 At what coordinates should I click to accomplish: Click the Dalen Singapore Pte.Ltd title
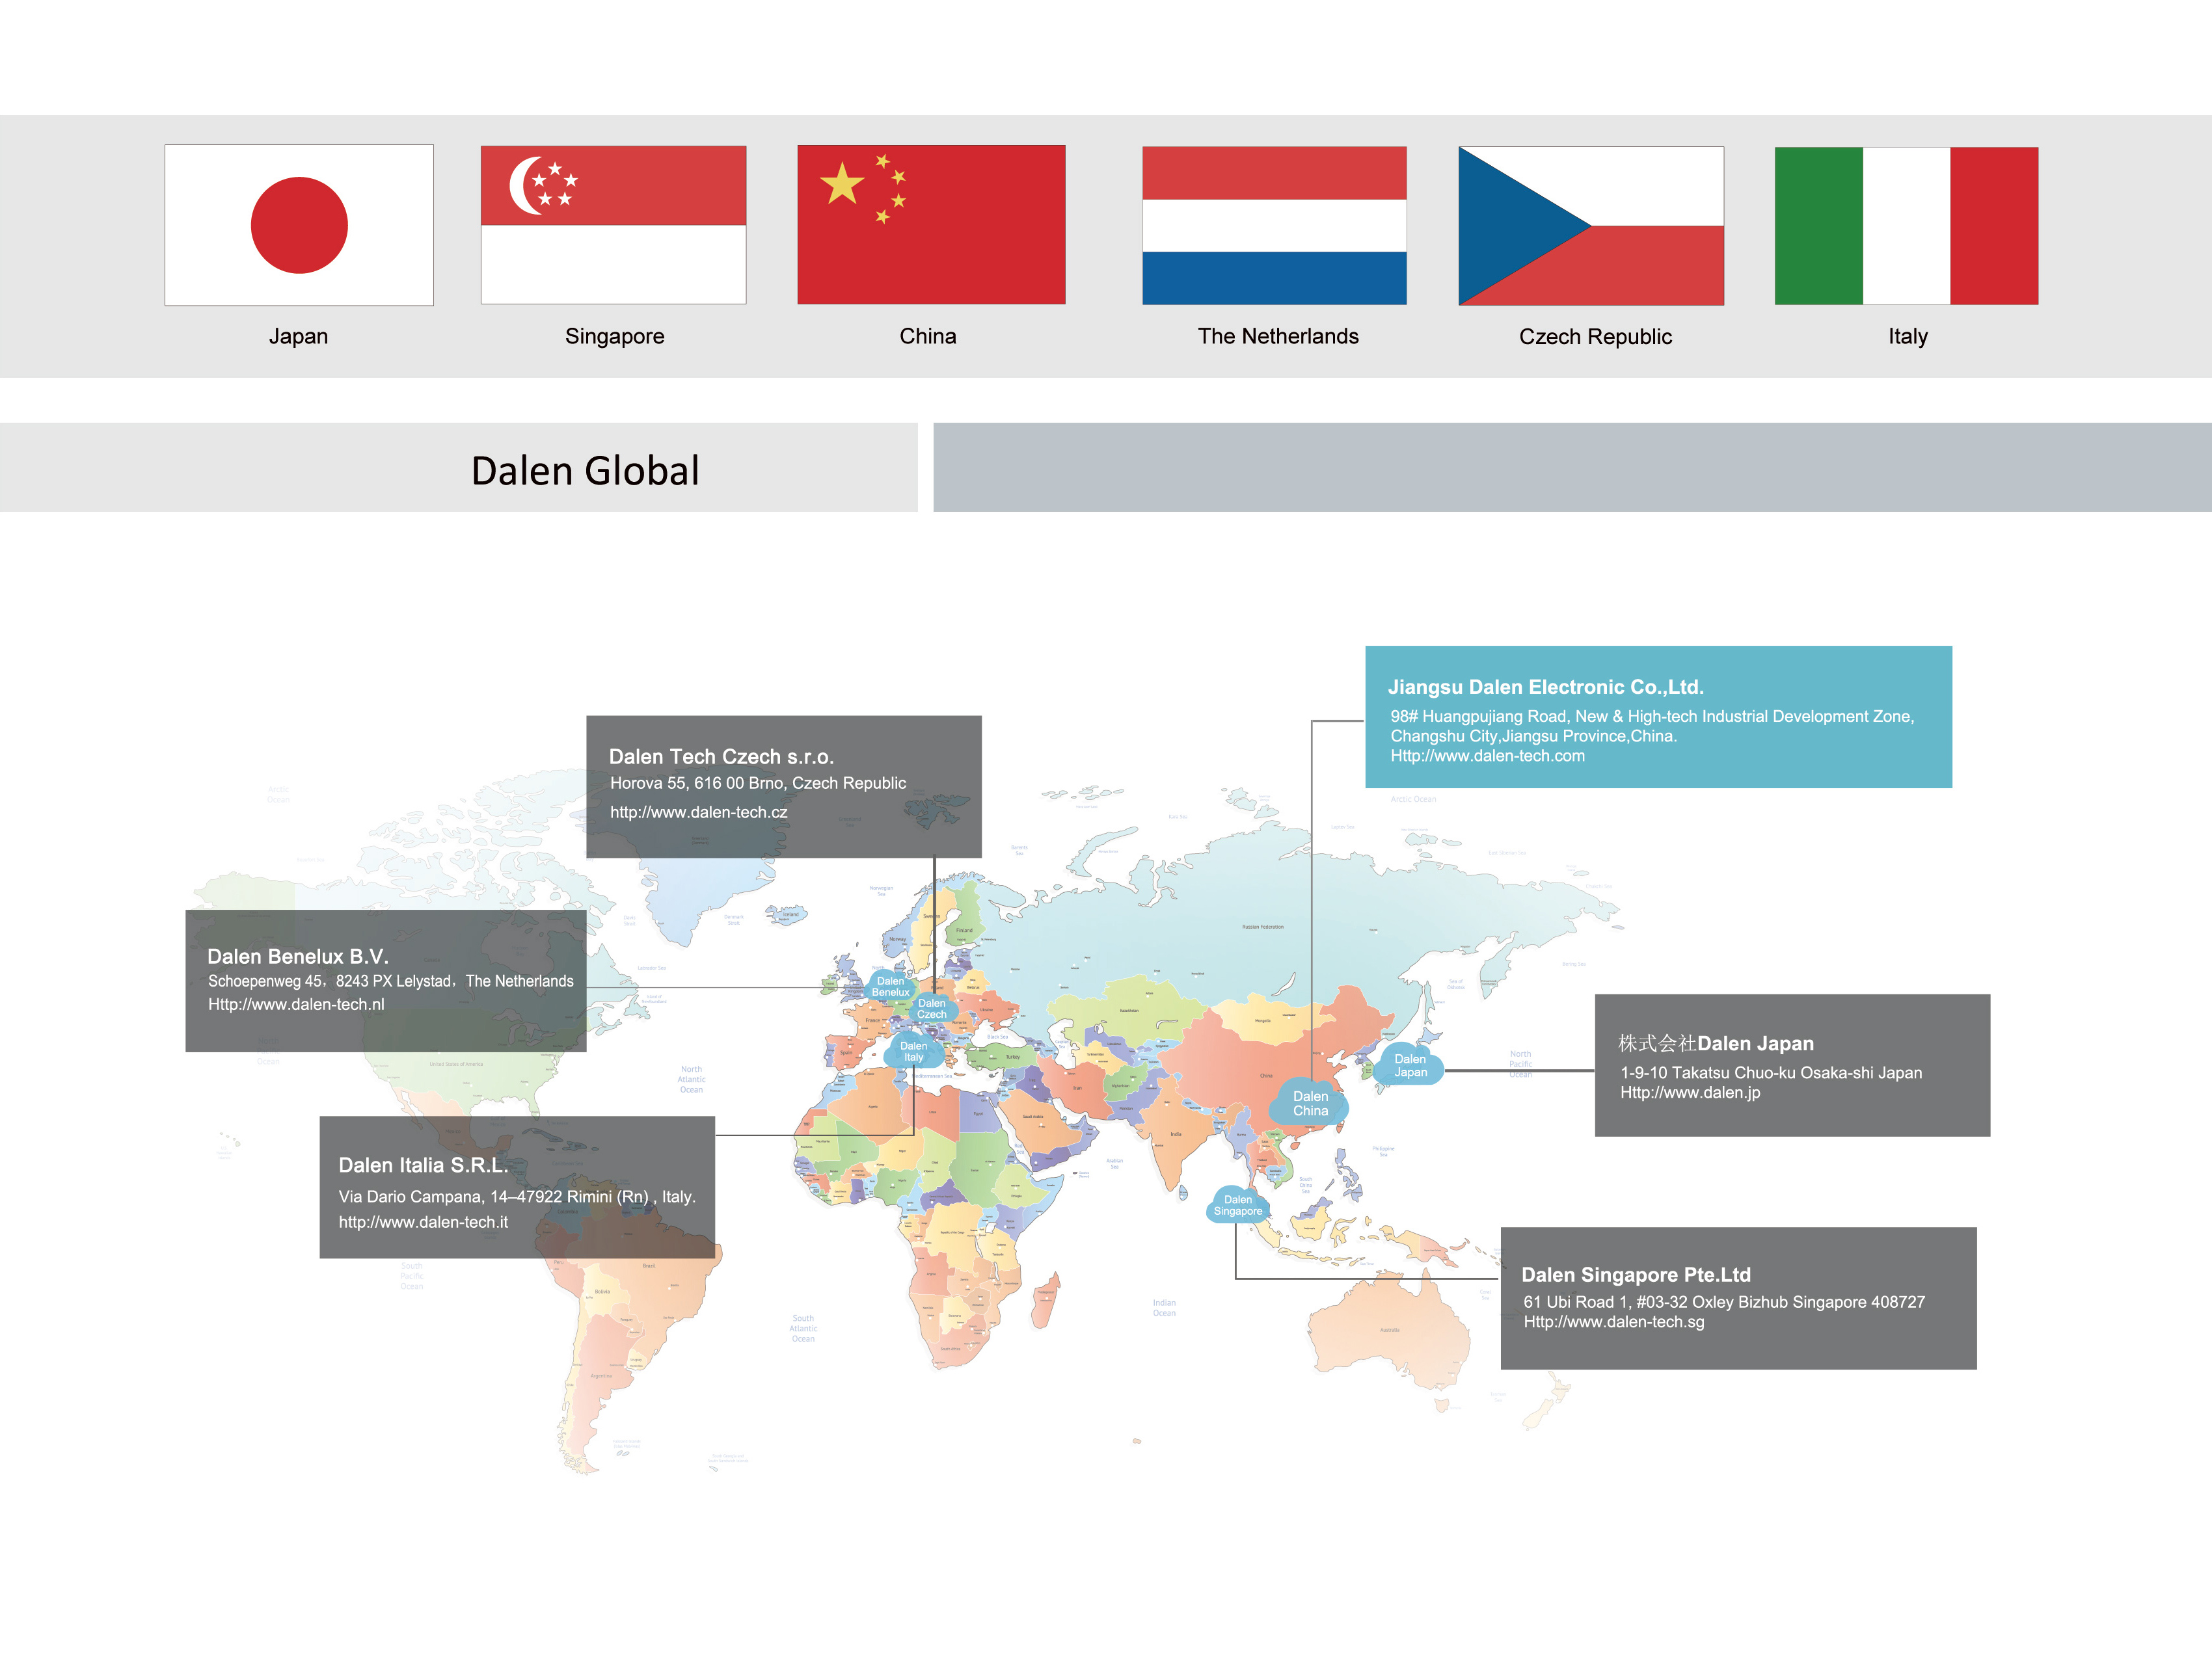pyautogui.click(x=1636, y=1274)
